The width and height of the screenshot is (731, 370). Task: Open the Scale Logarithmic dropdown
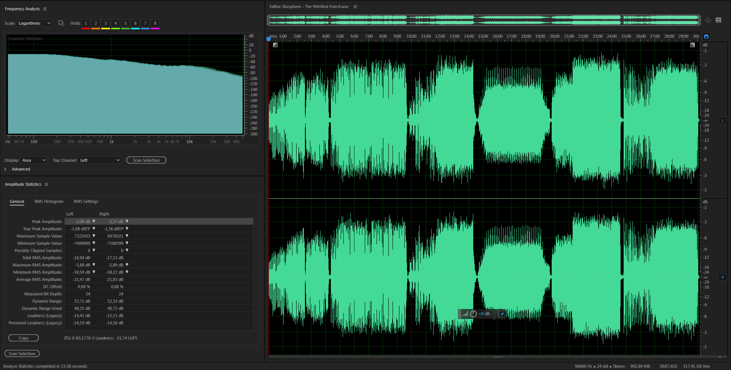(x=34, y=23)
